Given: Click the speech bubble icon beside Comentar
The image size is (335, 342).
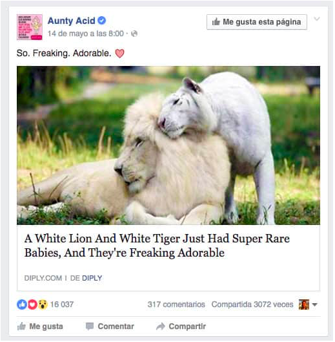Looking at the screenshot, I should tap(90, 326).
